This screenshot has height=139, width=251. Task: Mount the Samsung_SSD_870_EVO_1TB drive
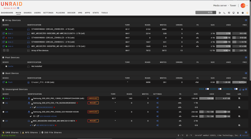coord(93,103)
